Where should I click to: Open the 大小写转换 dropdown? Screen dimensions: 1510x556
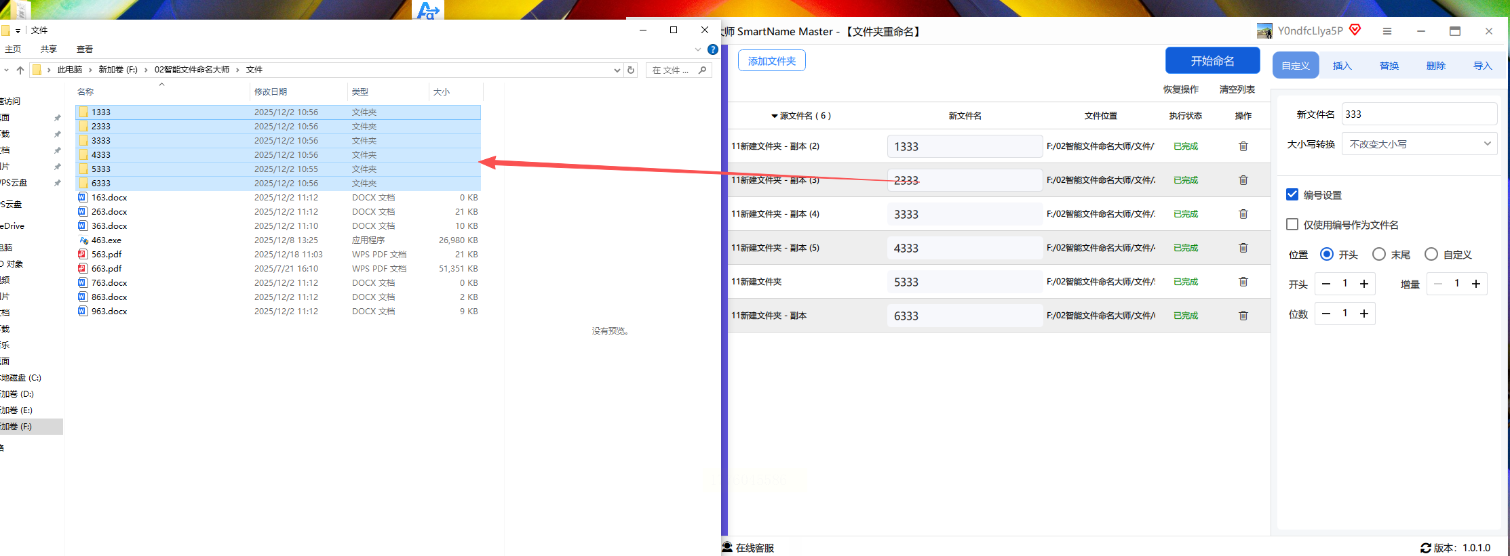coord(1419,144)
